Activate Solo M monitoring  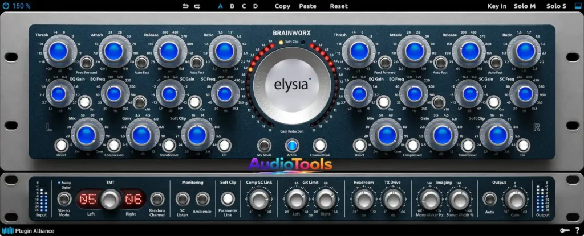click(x=525, y=6)
